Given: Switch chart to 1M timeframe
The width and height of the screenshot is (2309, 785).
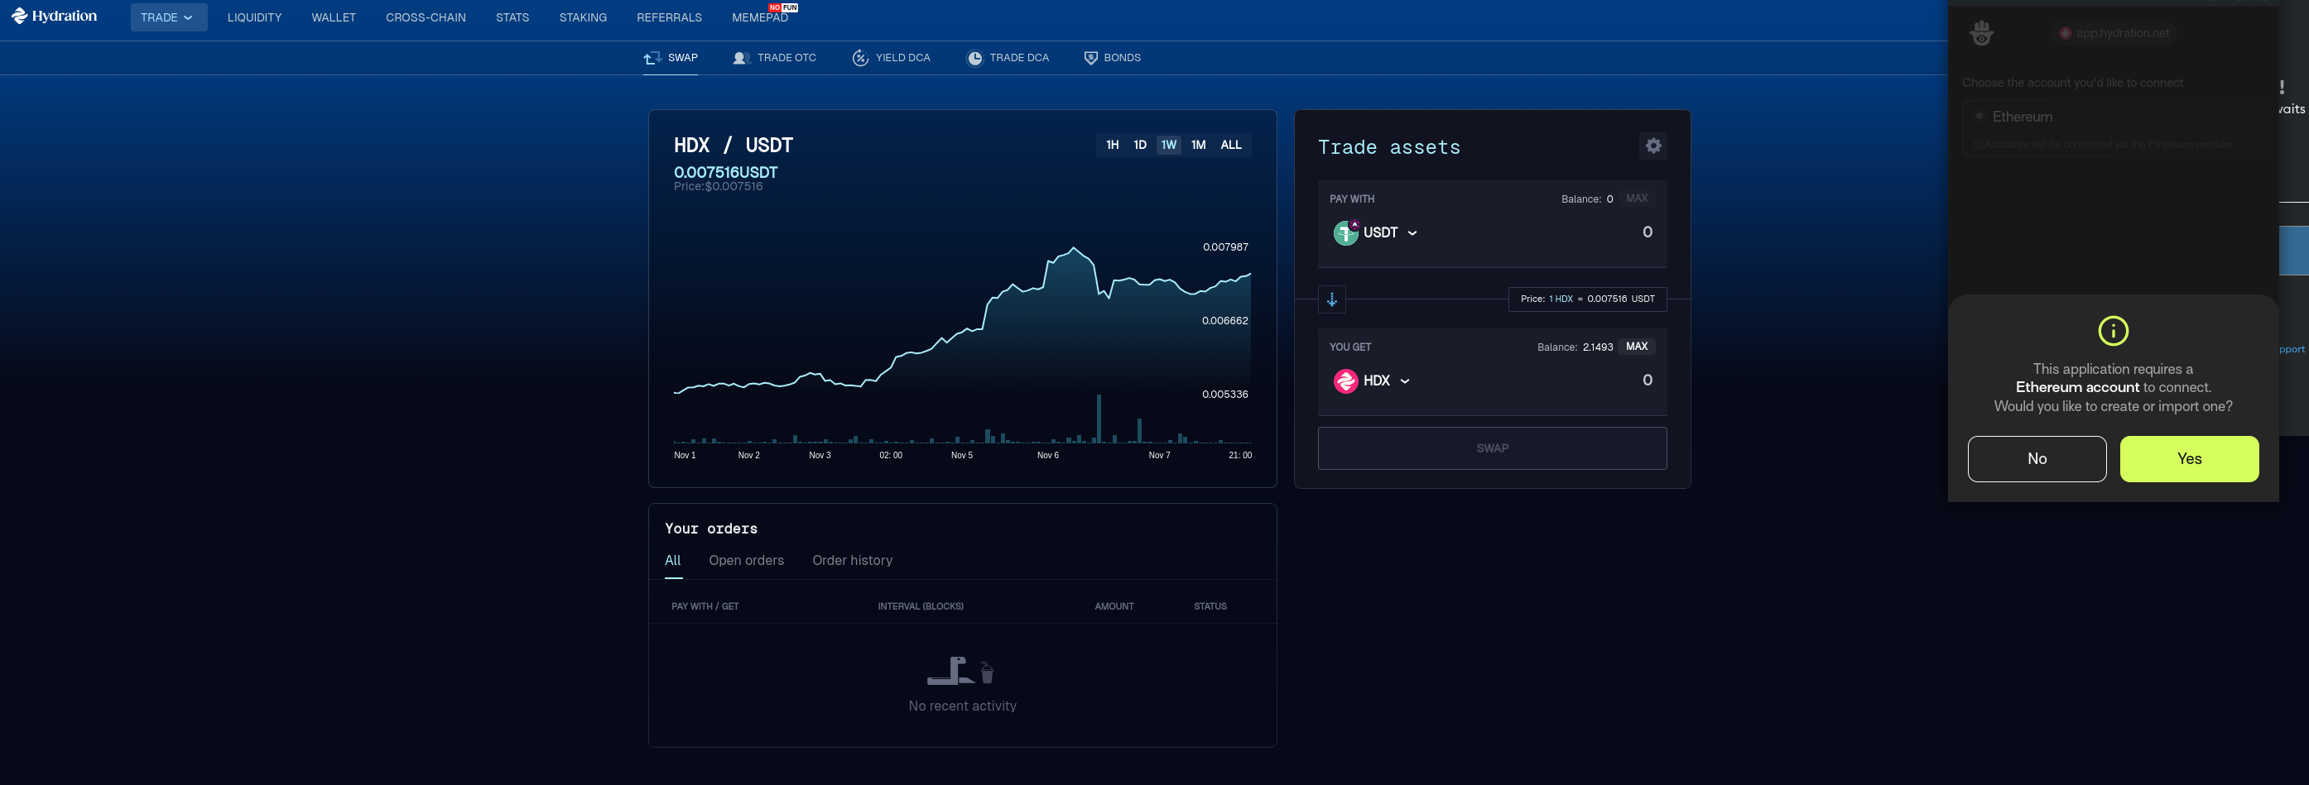Looking at the screenshot, I should (x=1197, y=145).
